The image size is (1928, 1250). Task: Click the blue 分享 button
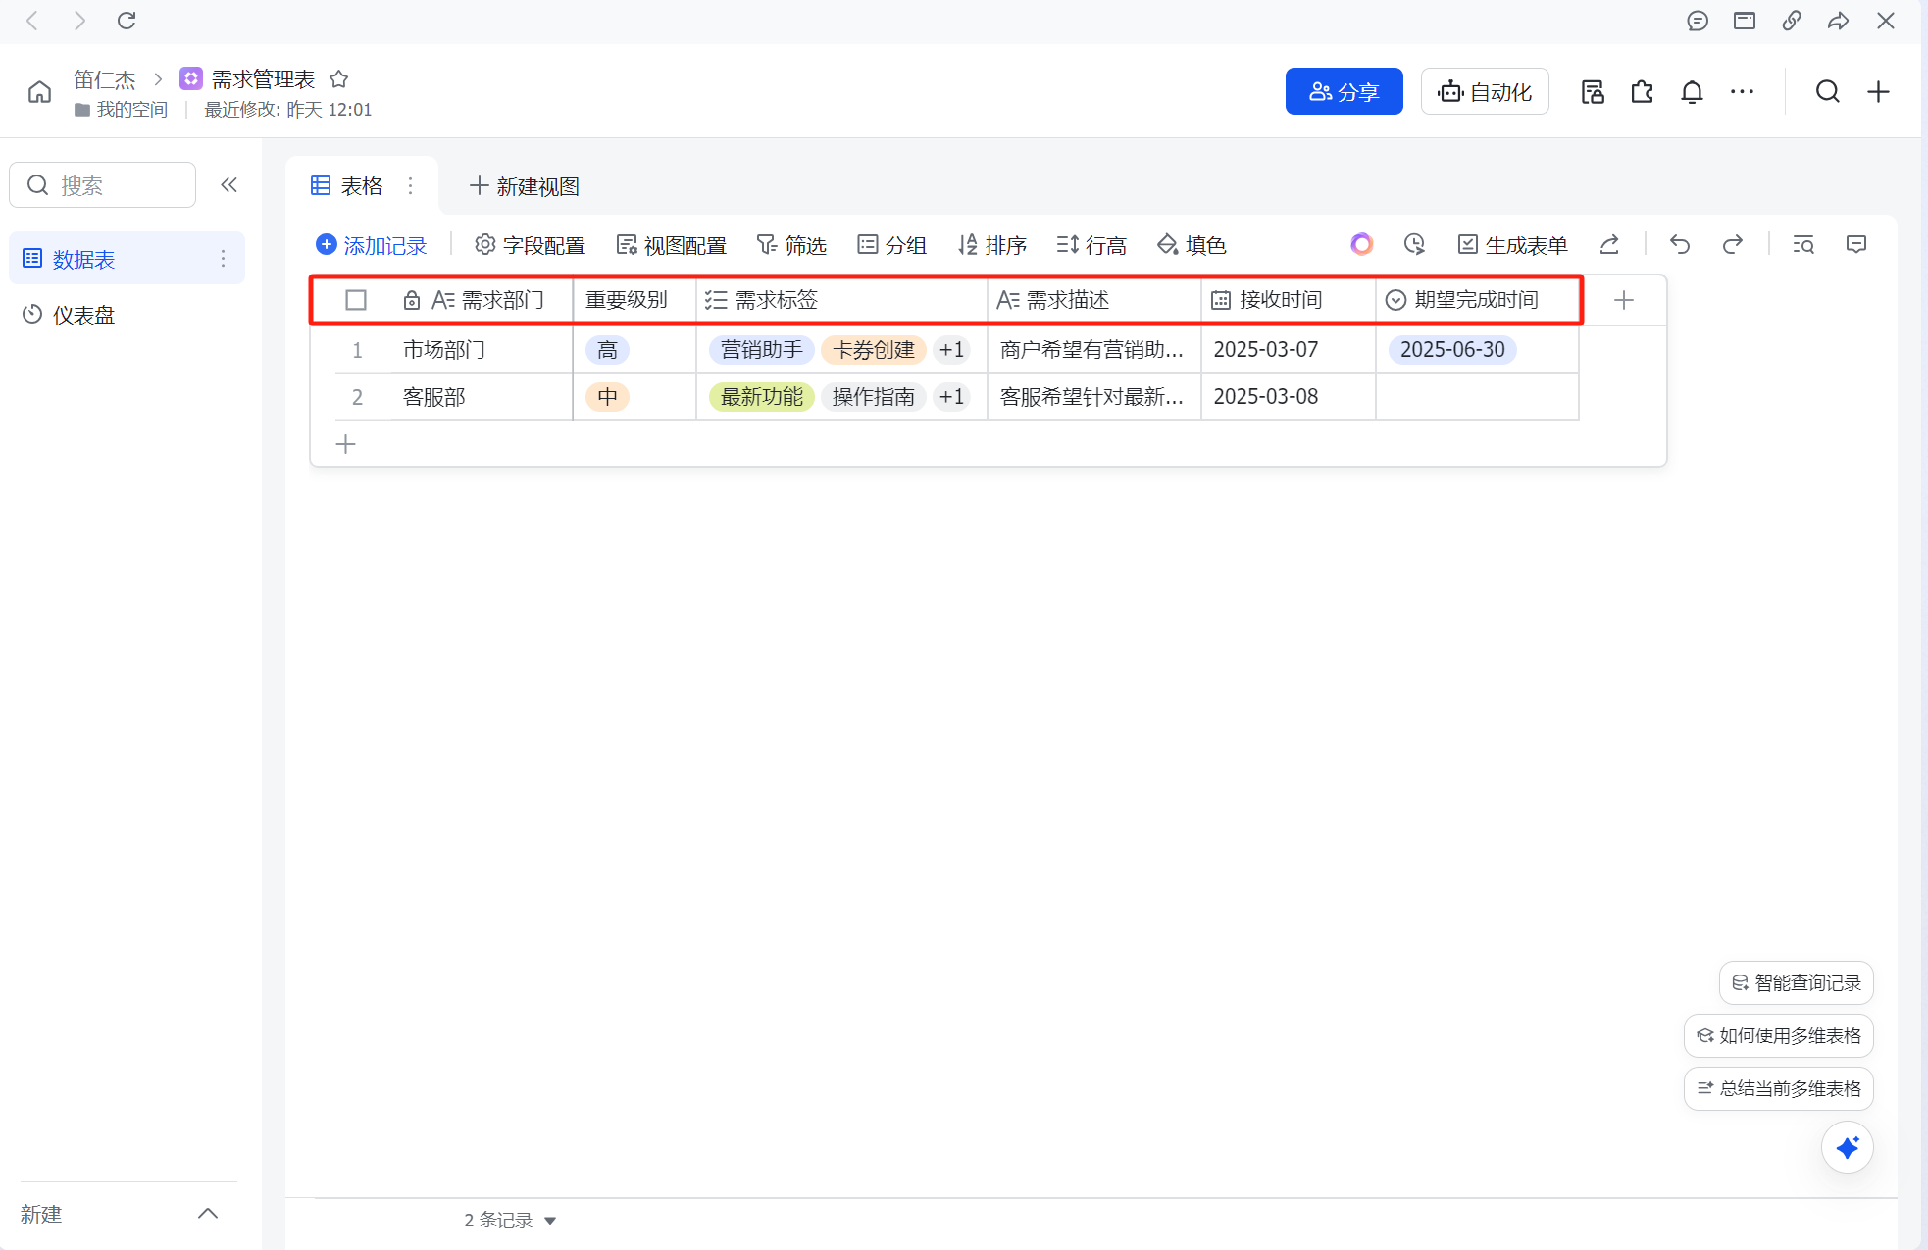click(x=1344, y=92)
